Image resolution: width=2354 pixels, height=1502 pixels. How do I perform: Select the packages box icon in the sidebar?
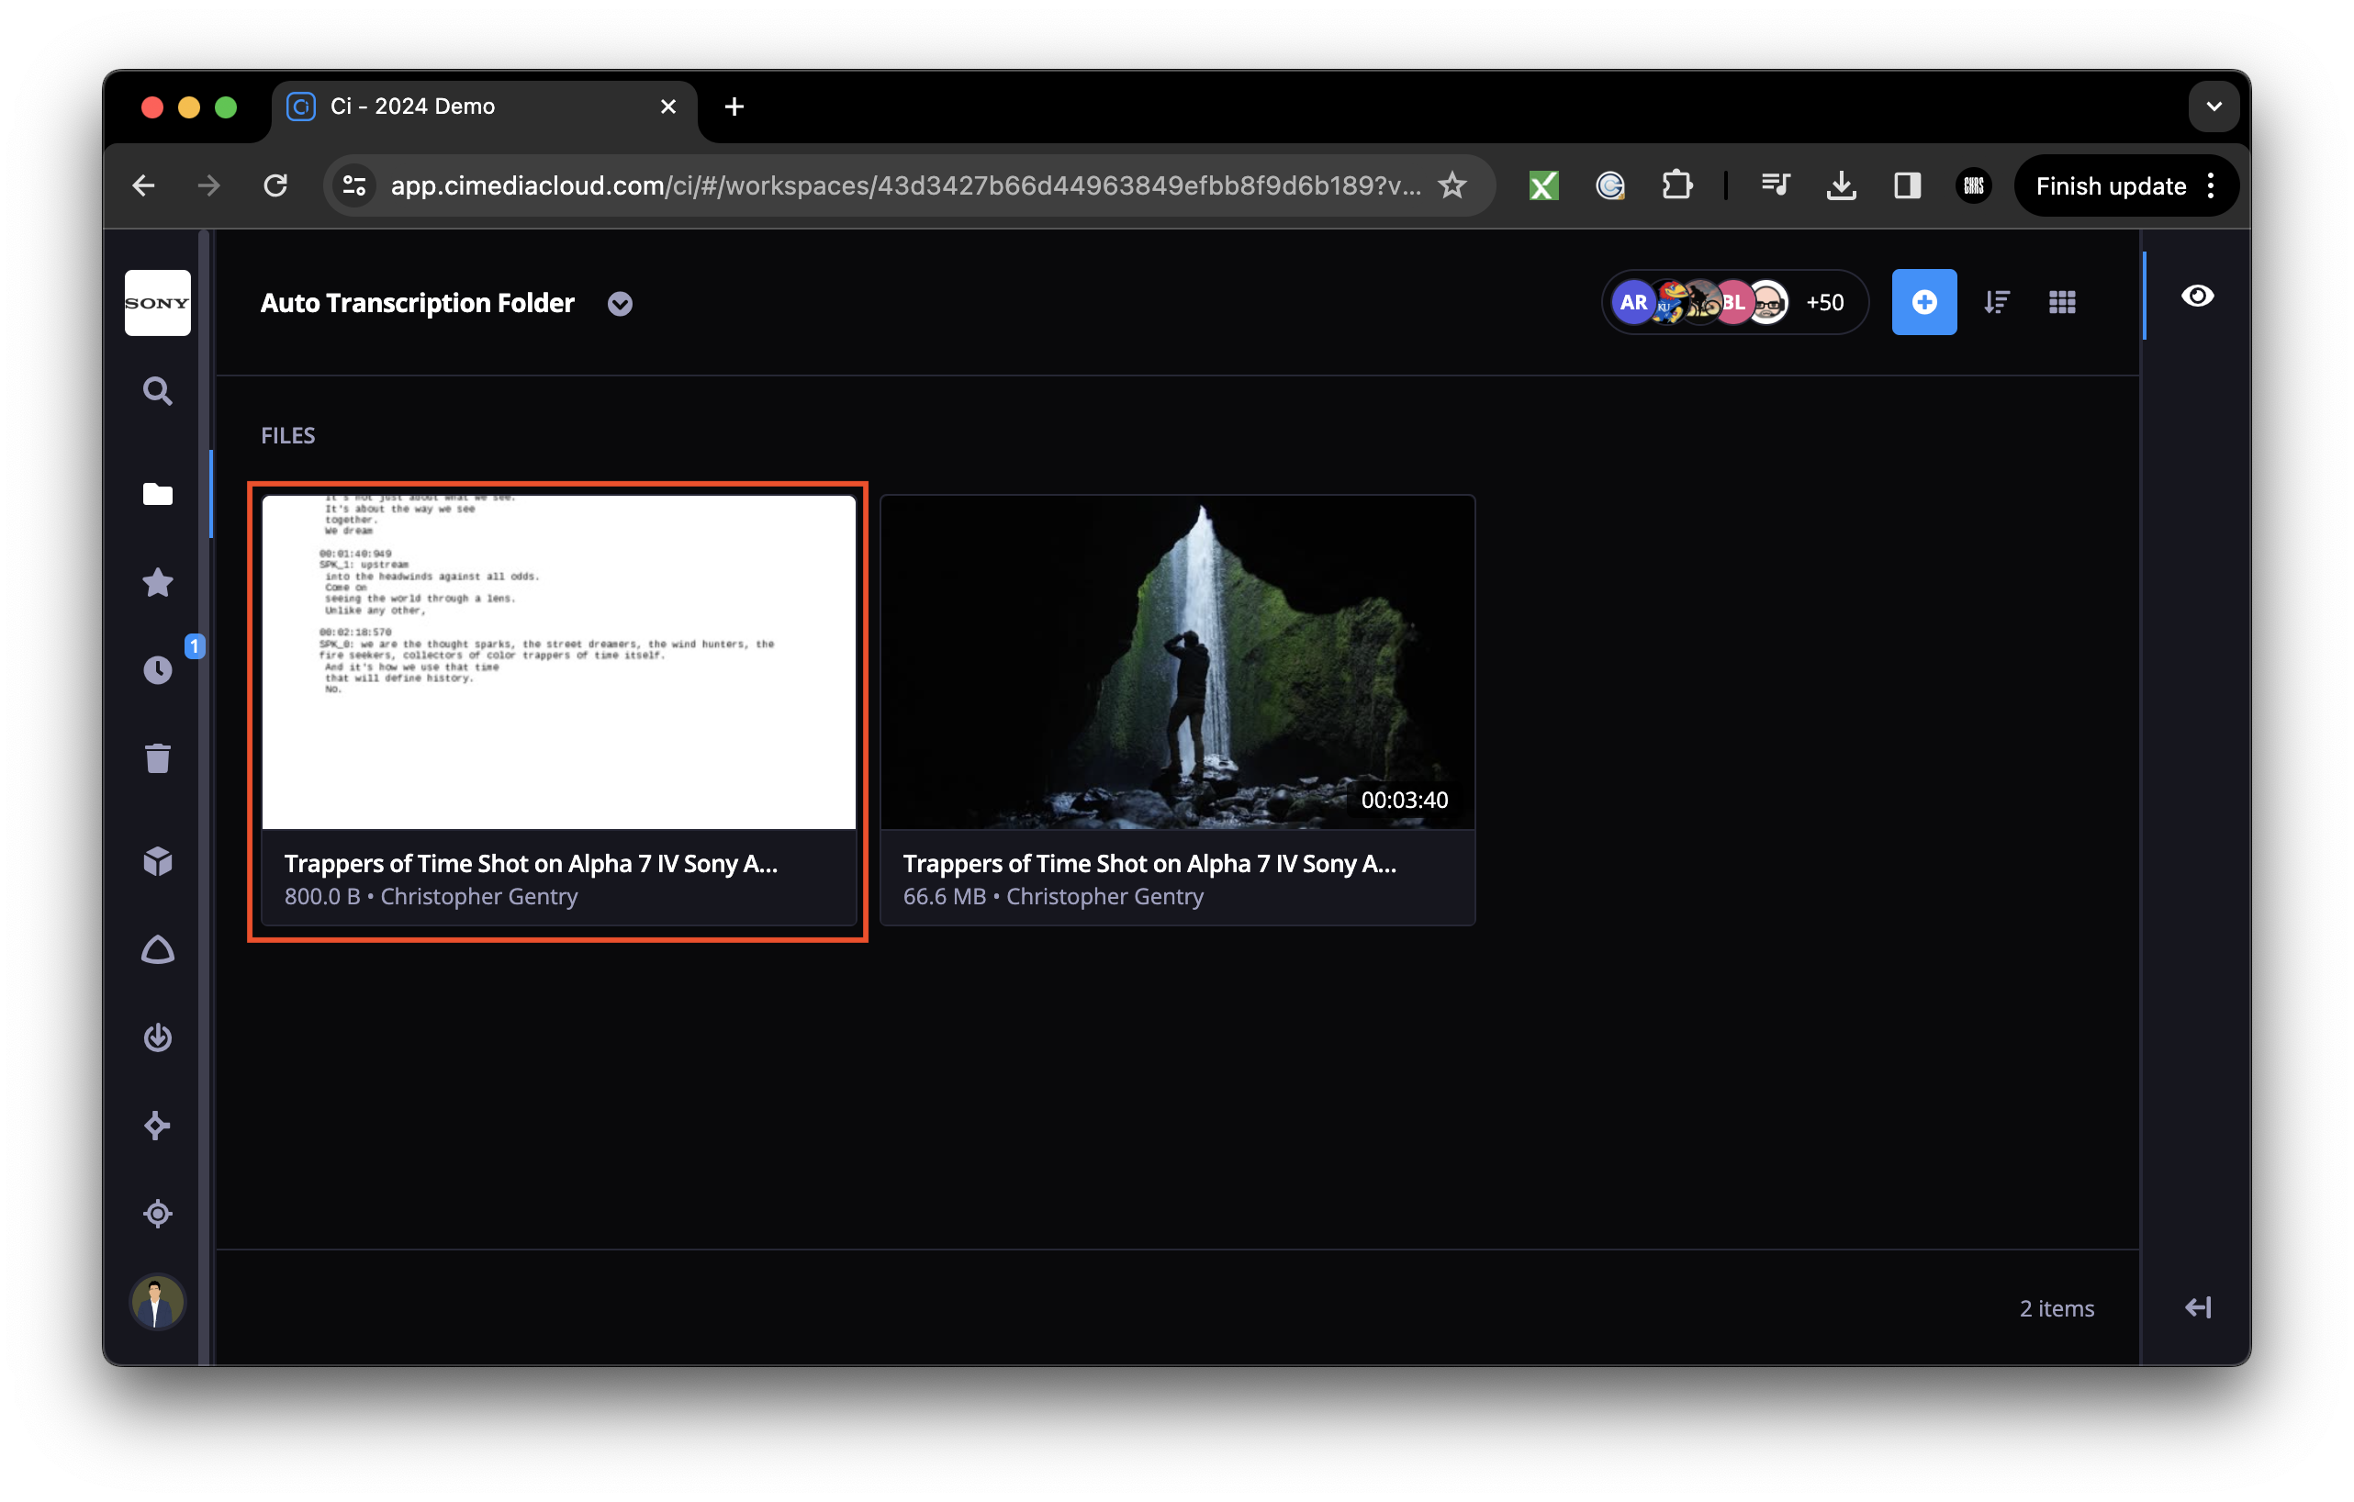[x=156, y=860]
